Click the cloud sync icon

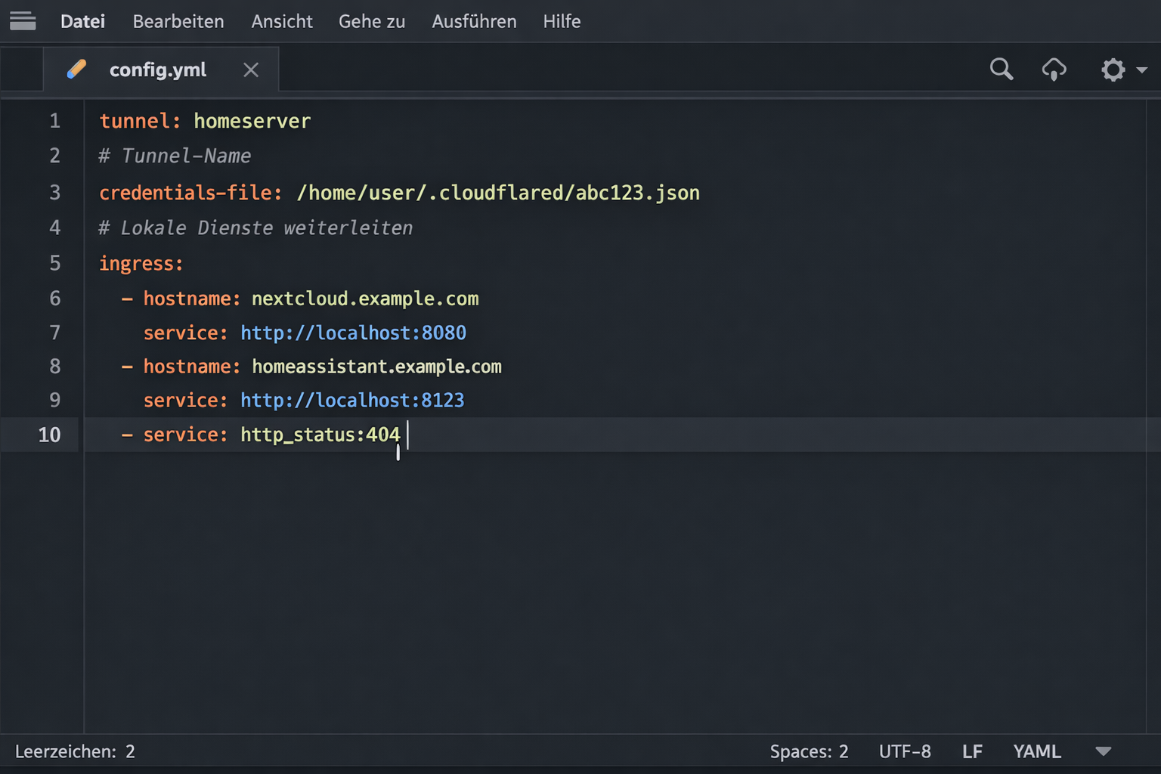(1054, 69)
